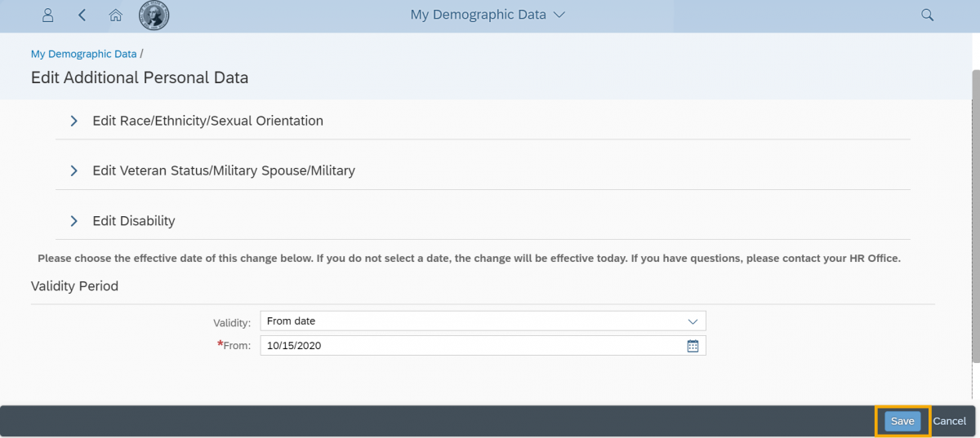Click the back arrow icon
Screen dimensions: 980x438
(82, 15)
